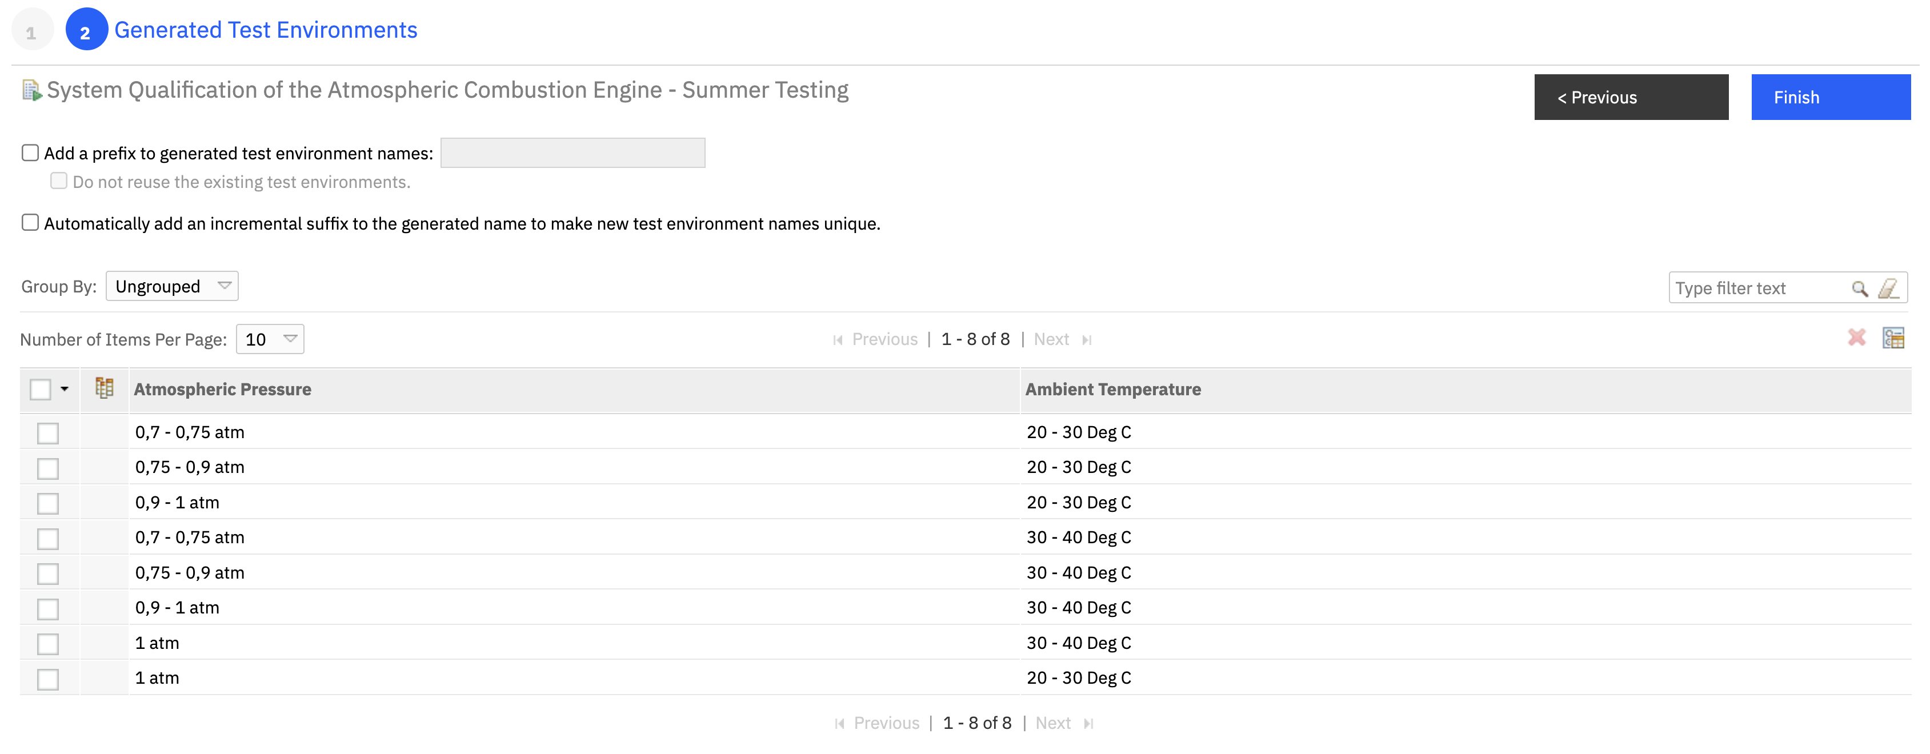This screenshot has width=1930, height=754.
Task: Click the dark Previous button
Action: (x=1630, y=97)
